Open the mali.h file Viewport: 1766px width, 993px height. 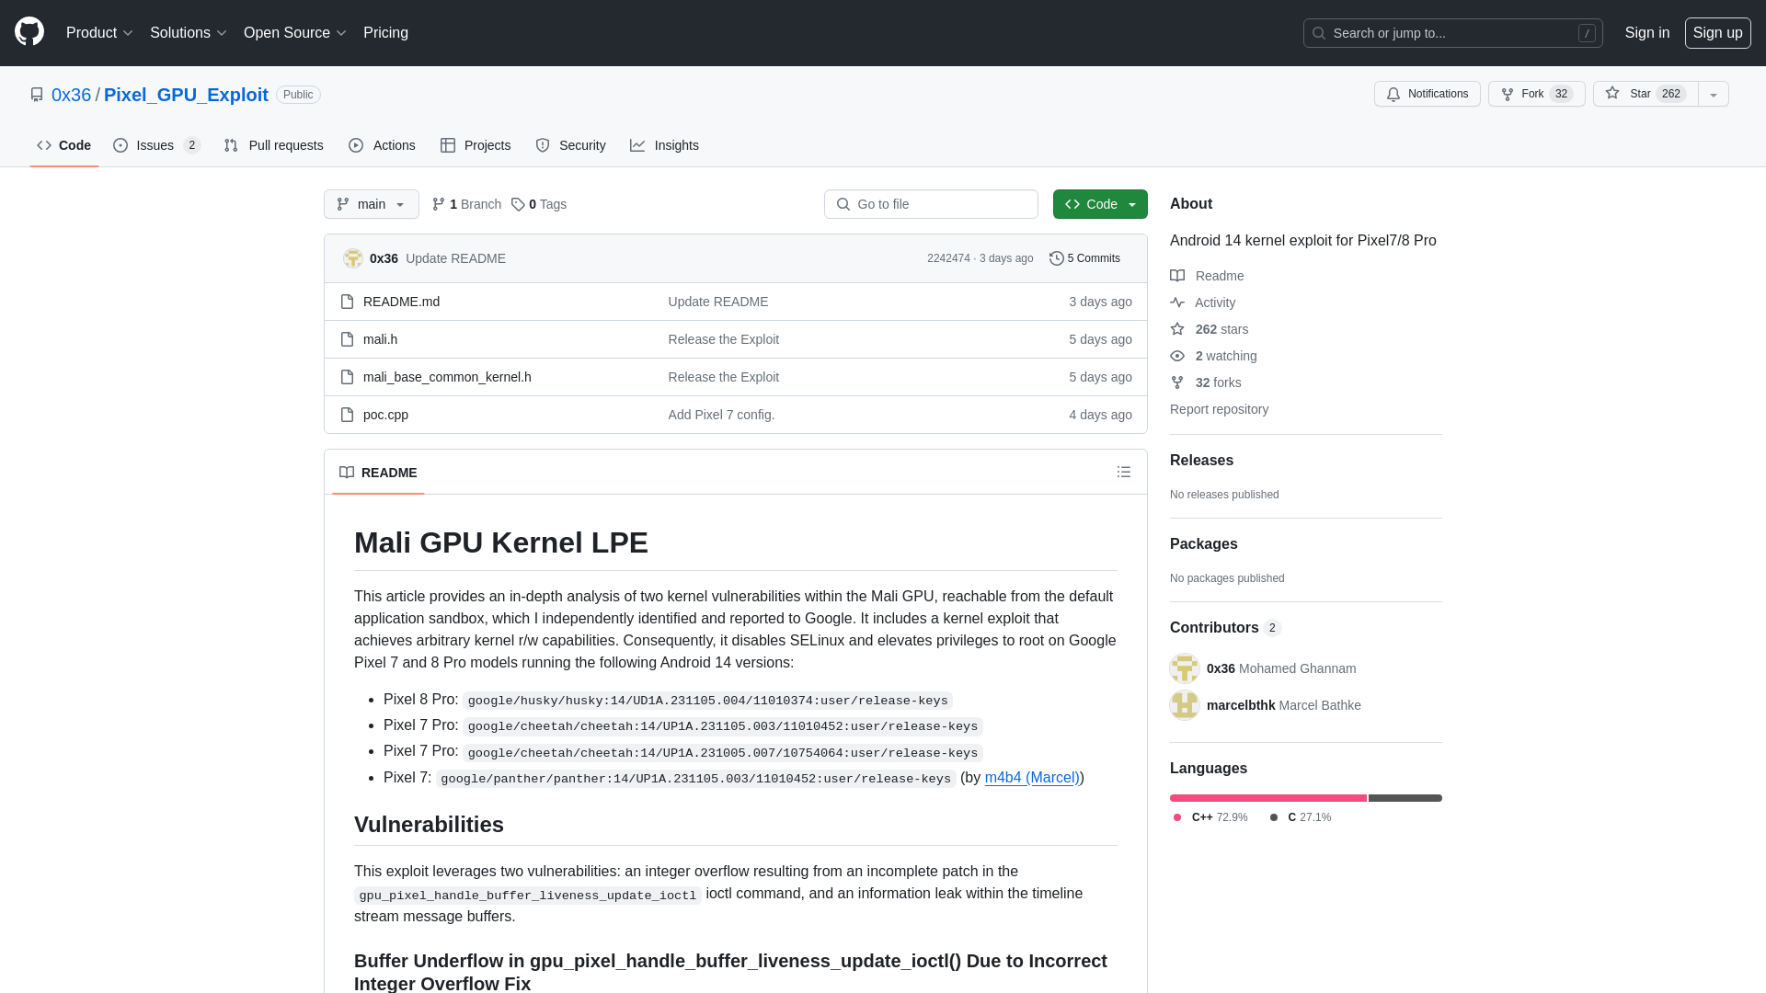point(380,339)
